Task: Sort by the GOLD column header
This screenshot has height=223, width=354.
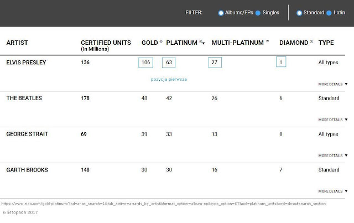Action: pyautogui.click(x=150, y=43)
